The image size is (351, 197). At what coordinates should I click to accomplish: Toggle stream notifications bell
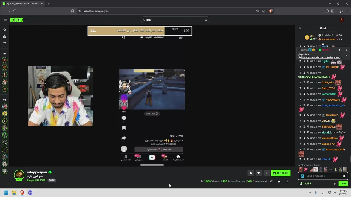pos(251,173)
